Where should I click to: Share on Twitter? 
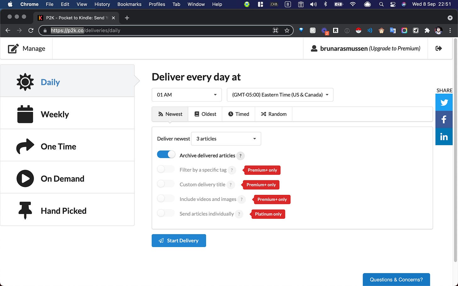tap(444, 102)
